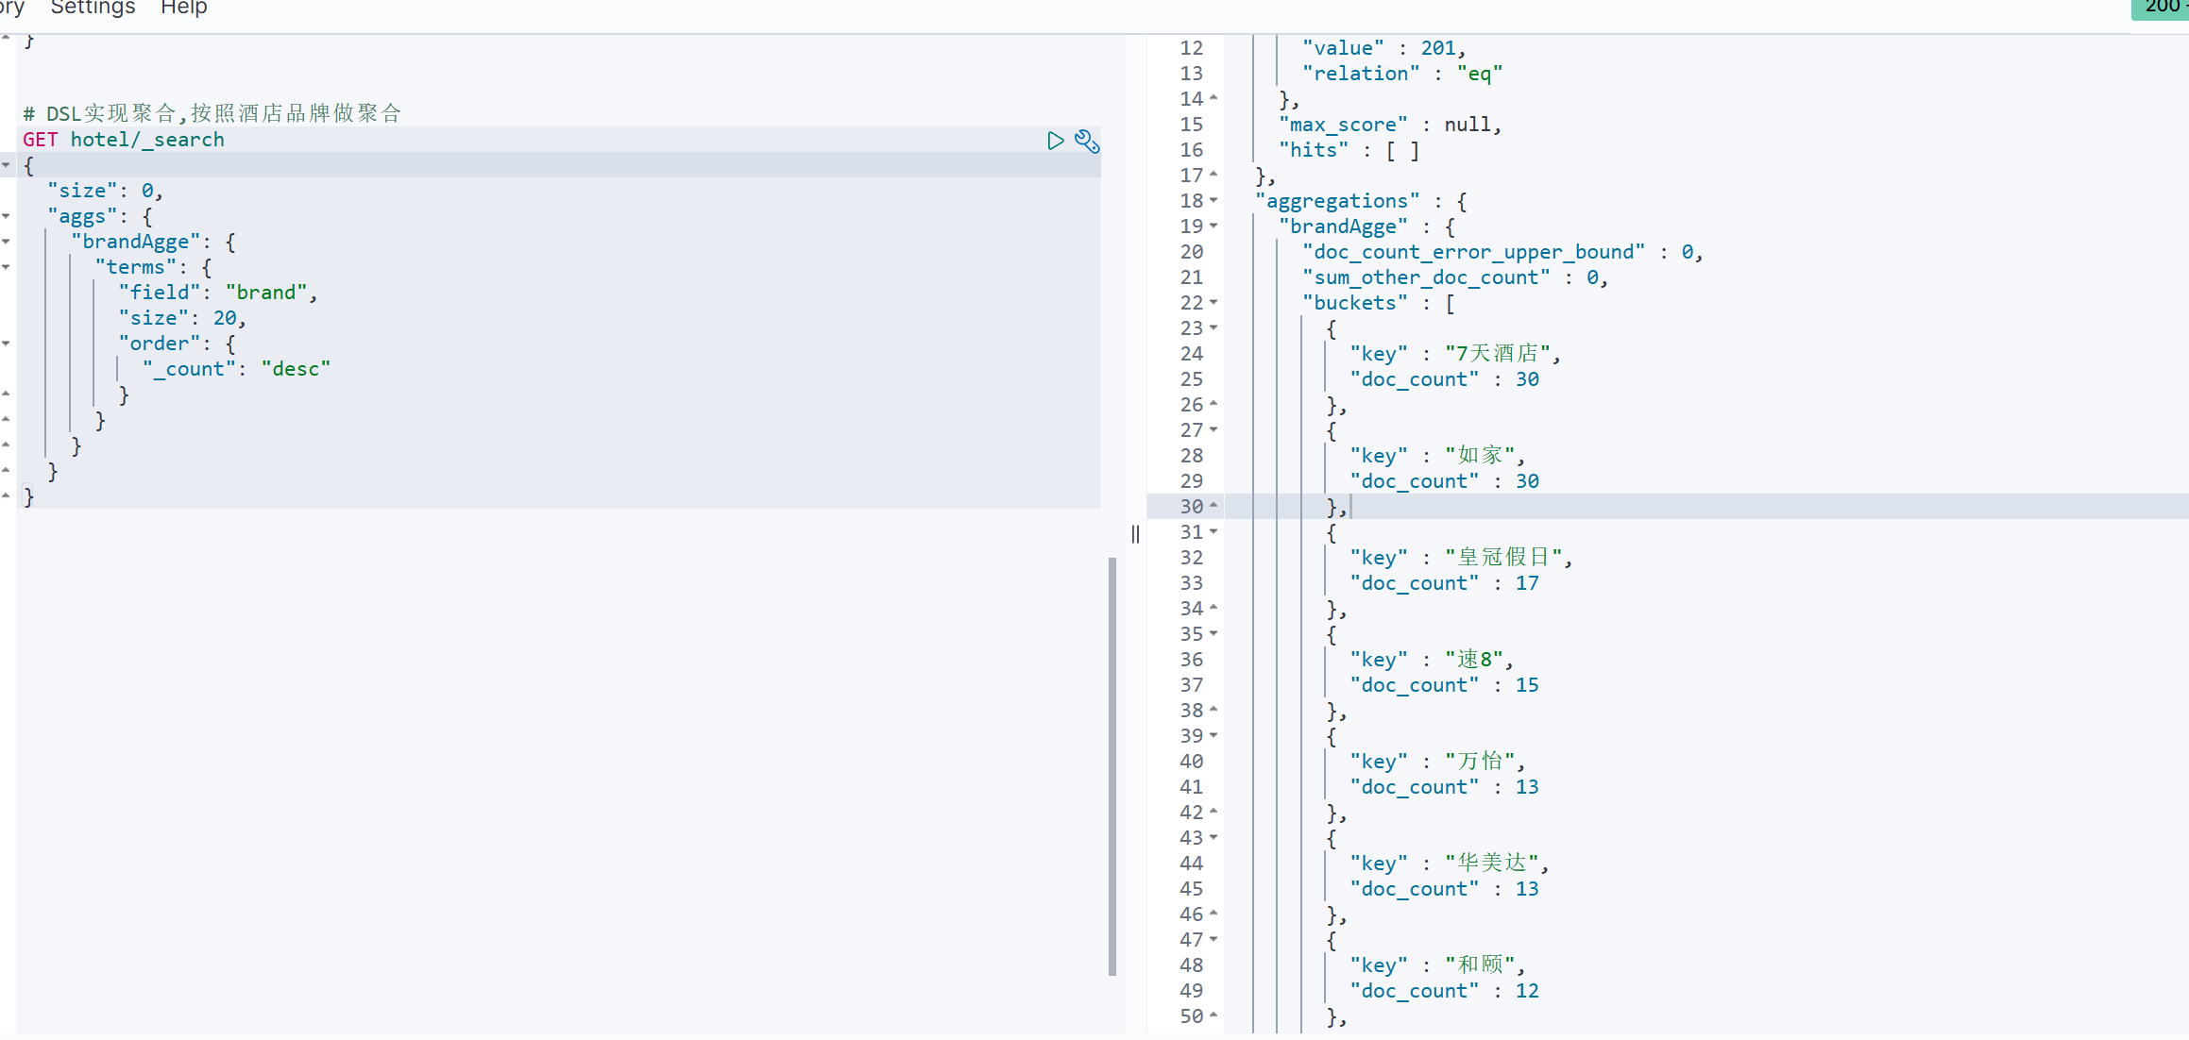Collapse the bucket object at line 23
Image resolution: width=2189 pixels, height=1040 pixels.
click(1213, 327)
